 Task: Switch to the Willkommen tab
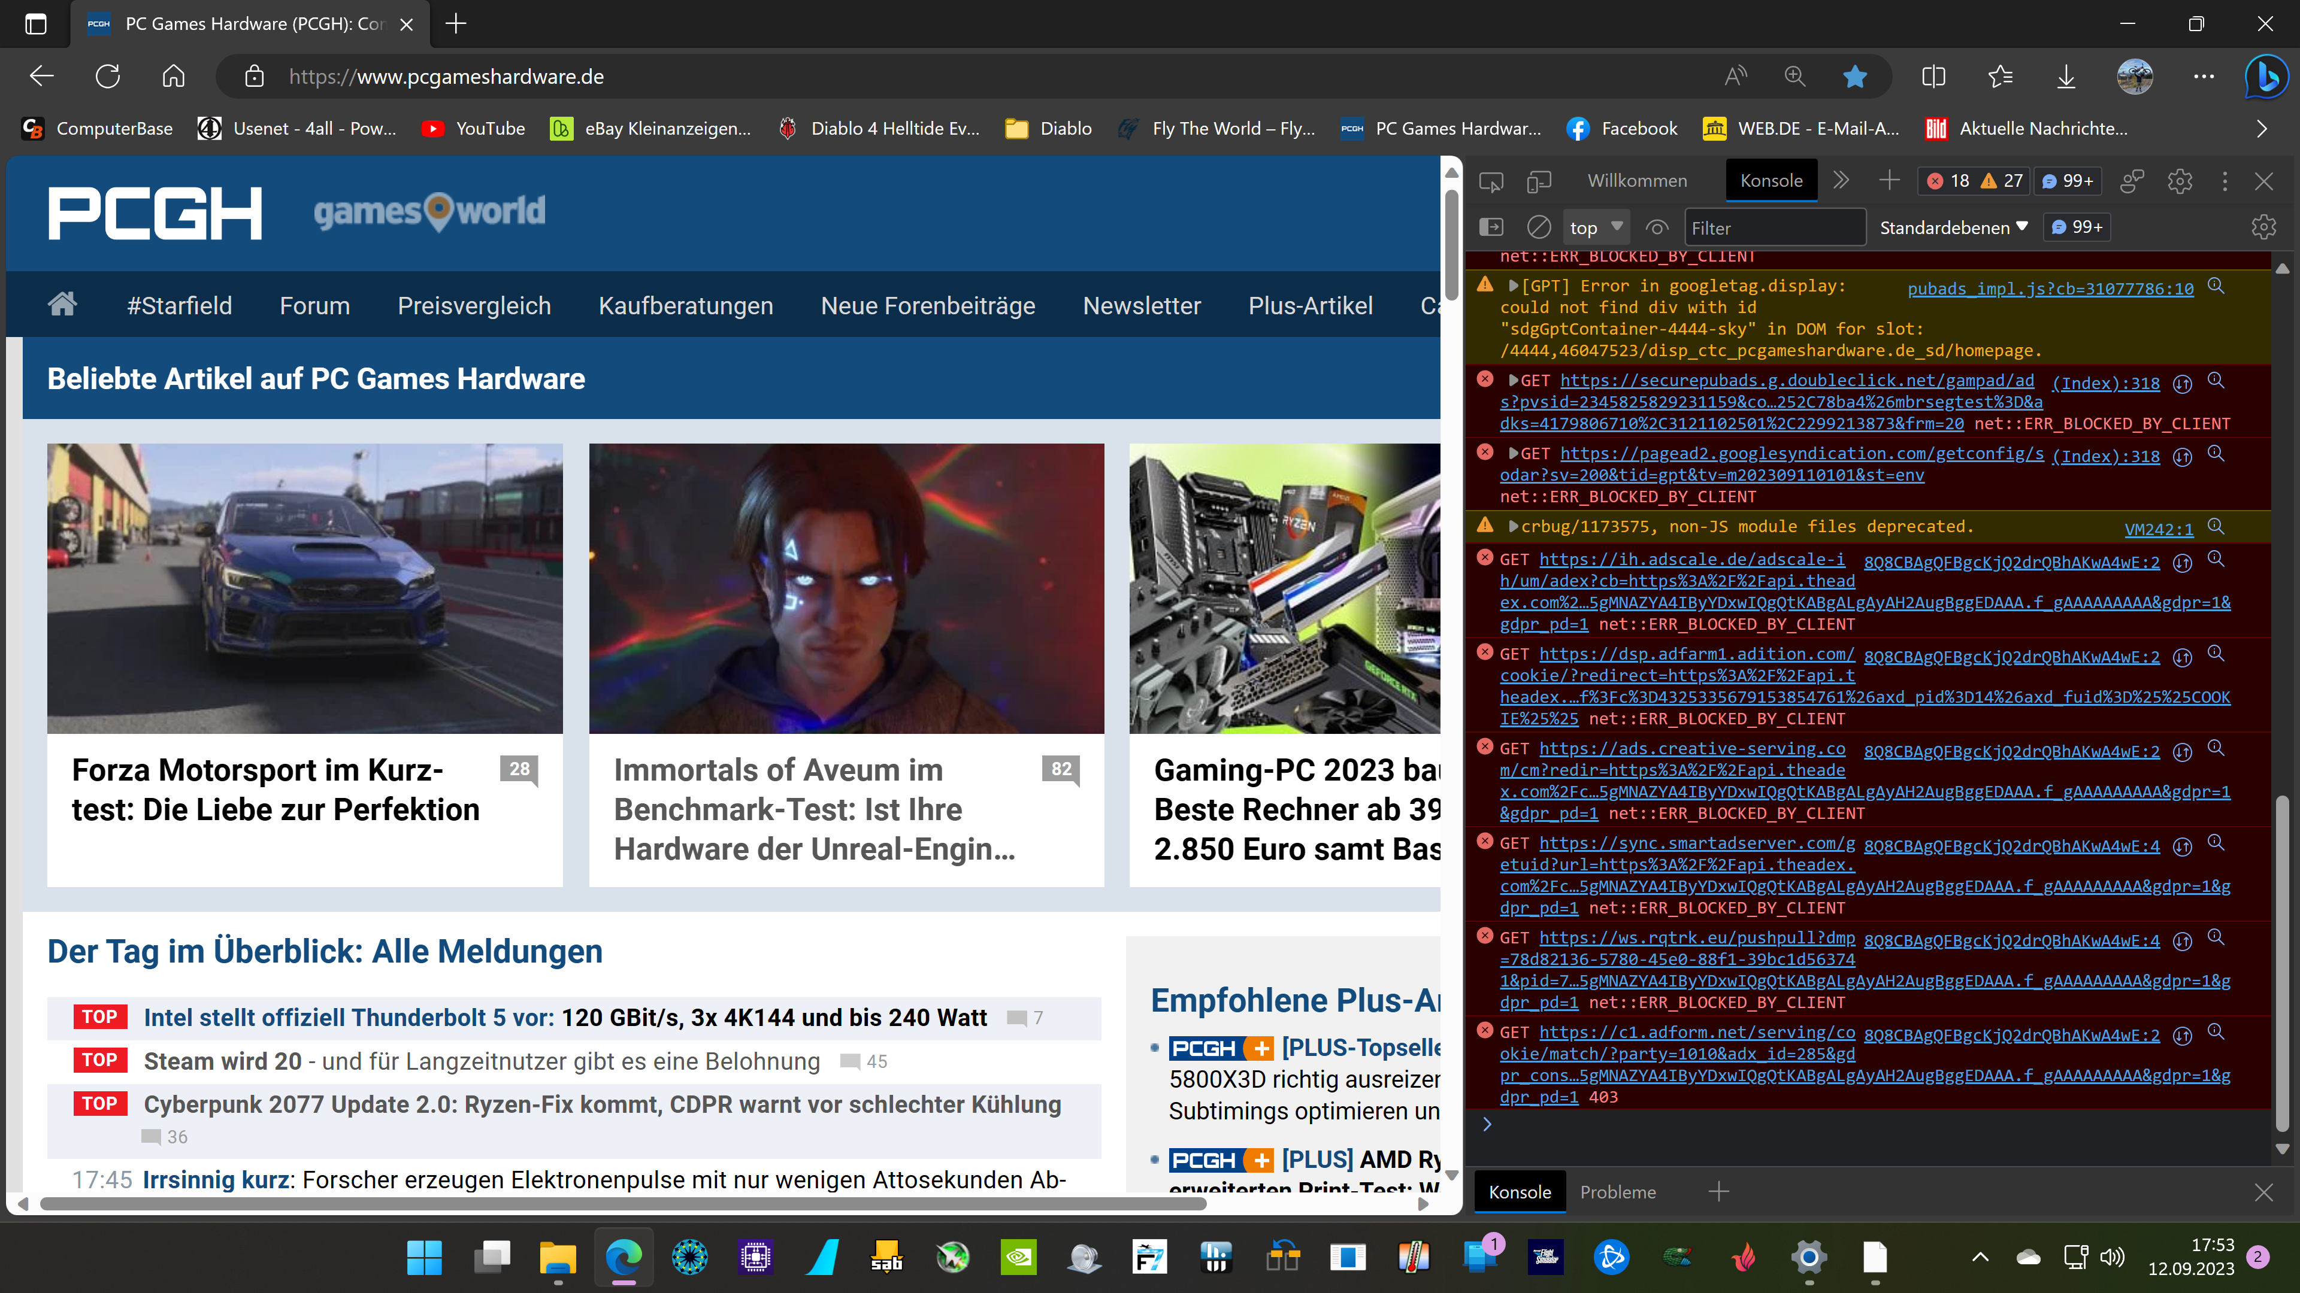coord(1636,181)
